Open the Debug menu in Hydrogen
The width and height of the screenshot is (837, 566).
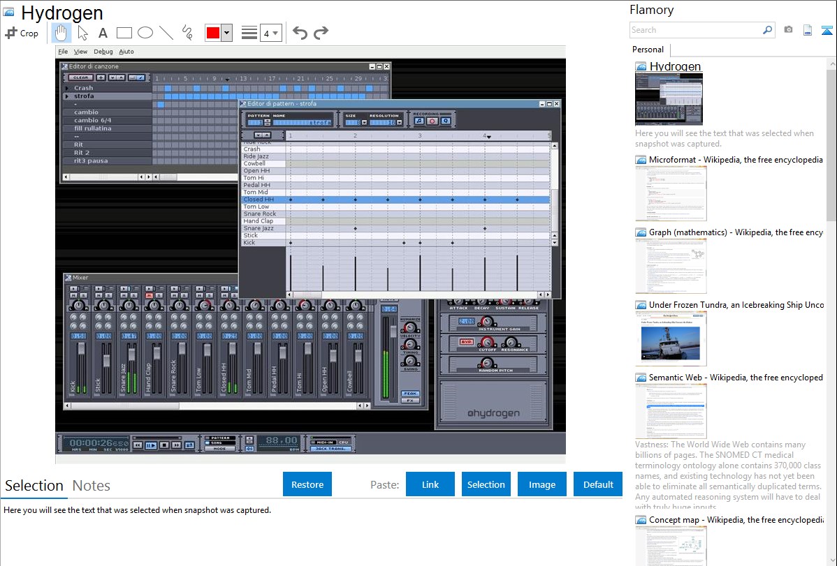[x=103, y=52]
